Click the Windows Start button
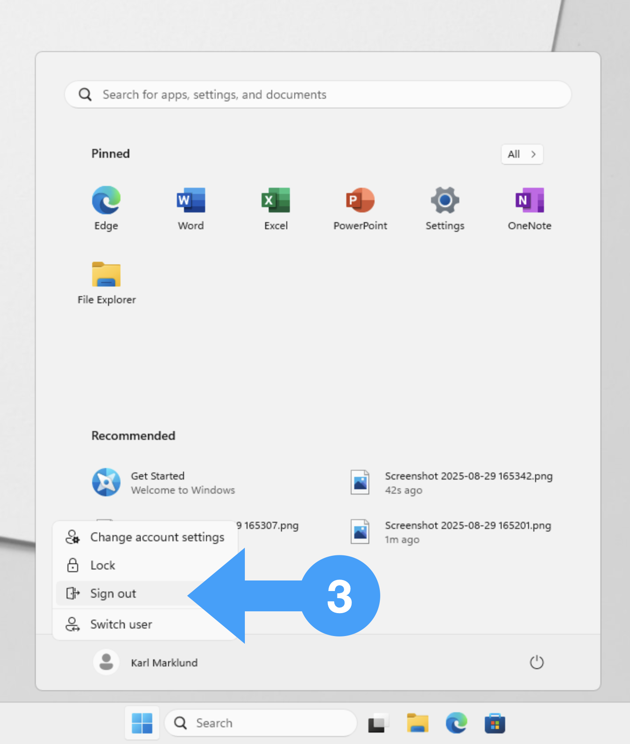 click(x=142, y=723)
